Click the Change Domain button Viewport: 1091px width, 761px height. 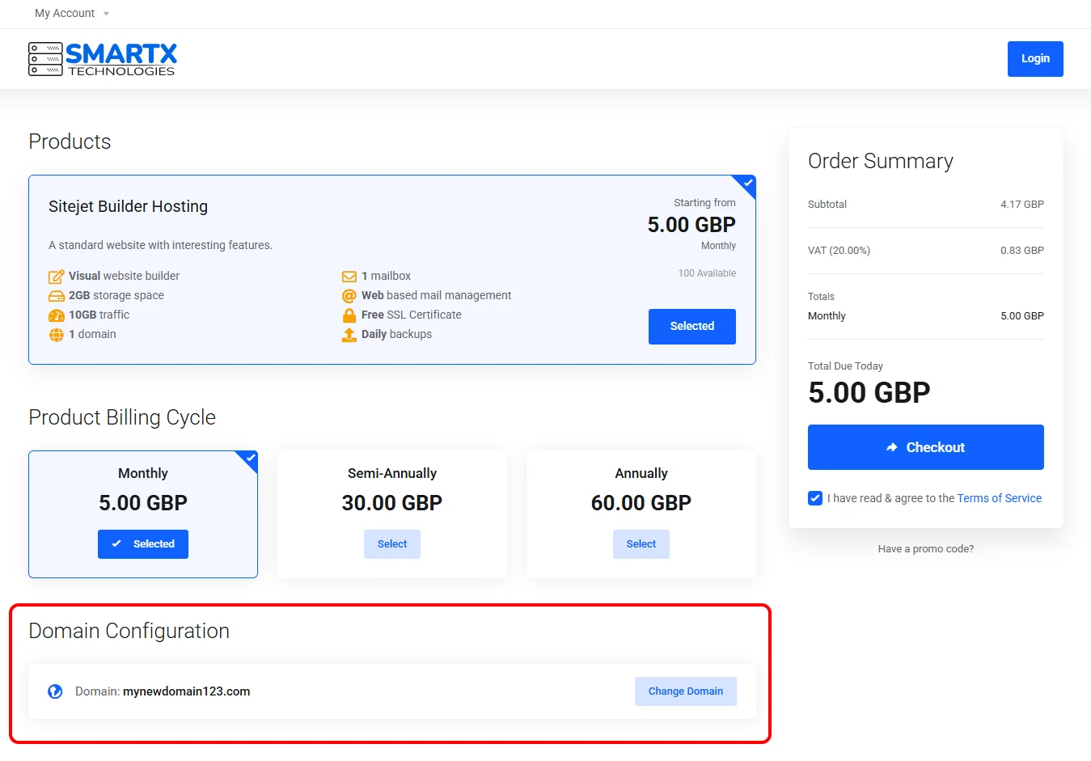(685, 691)
